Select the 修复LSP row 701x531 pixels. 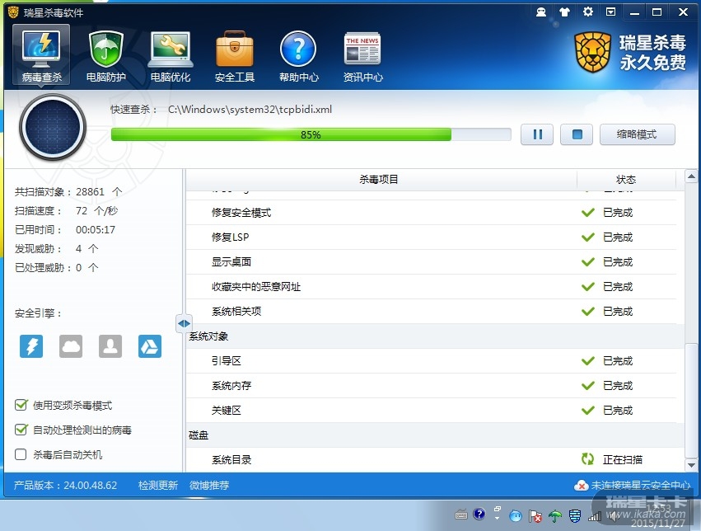pyautogui.click(x=432, y=237)
